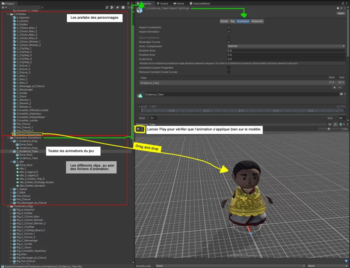This screenshot has width=350, height=268.
Task: Toggle Remove Constant Scale Curves checkbox
Action: pyautogui.click(x=229, y=72)
